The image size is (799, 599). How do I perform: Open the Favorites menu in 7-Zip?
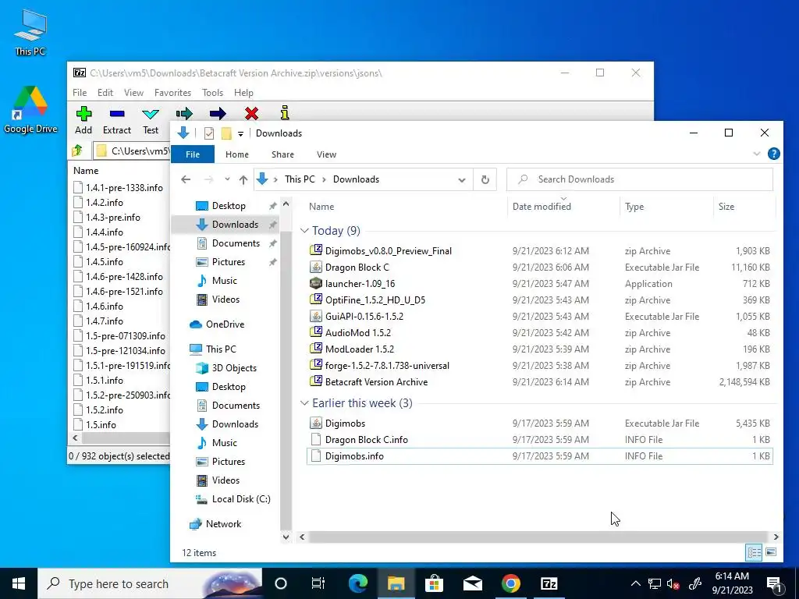tap(172, 93)
